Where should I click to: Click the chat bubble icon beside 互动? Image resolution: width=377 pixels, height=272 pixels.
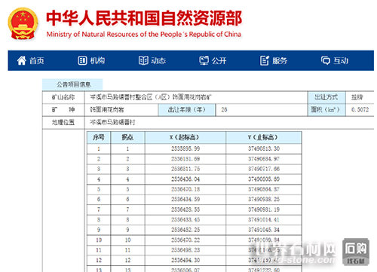point(326,60)
